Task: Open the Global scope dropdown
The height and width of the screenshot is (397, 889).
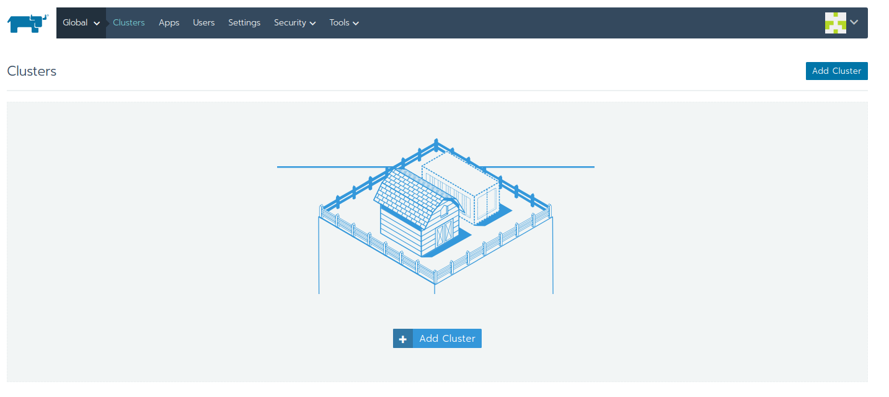Action: pos(81,23)
